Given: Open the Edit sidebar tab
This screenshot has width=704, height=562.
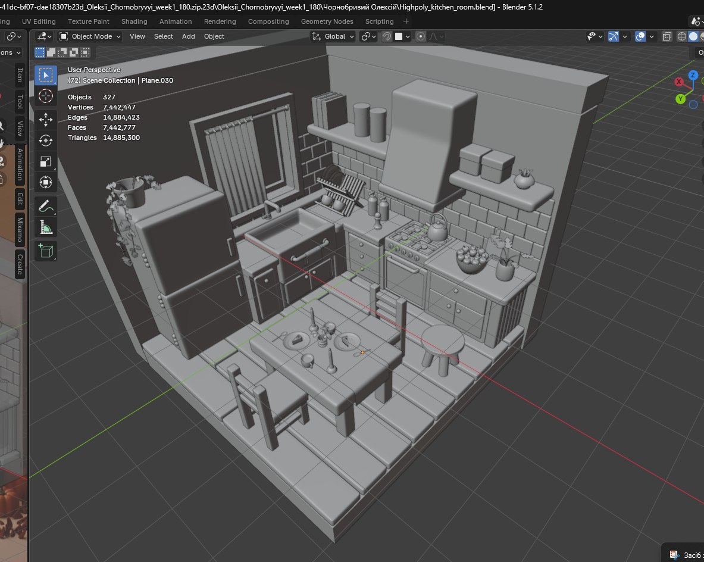Looking at the screenshot, I should click(20, 199).
